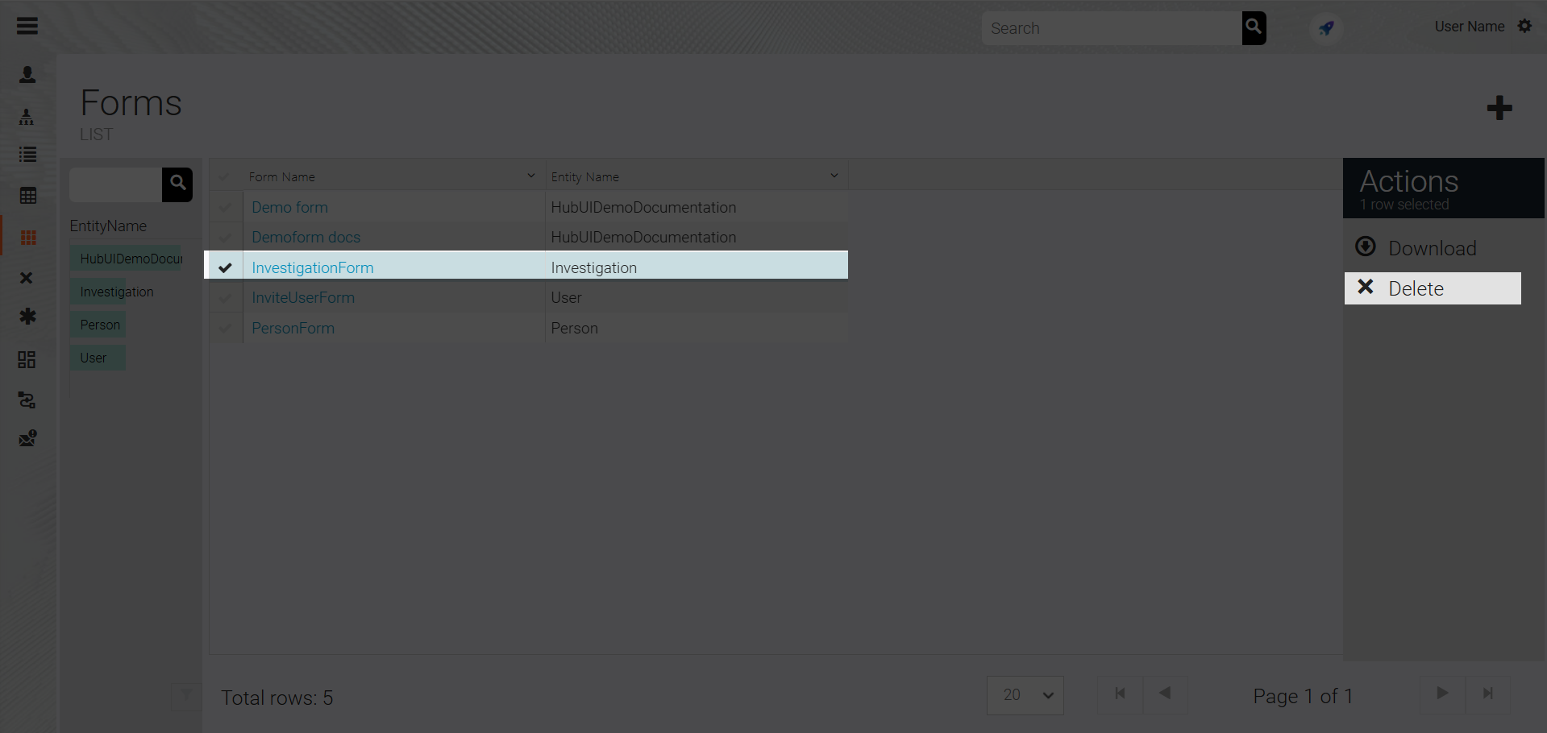Click the orange grid icon in sidebar

coord(28,238)
